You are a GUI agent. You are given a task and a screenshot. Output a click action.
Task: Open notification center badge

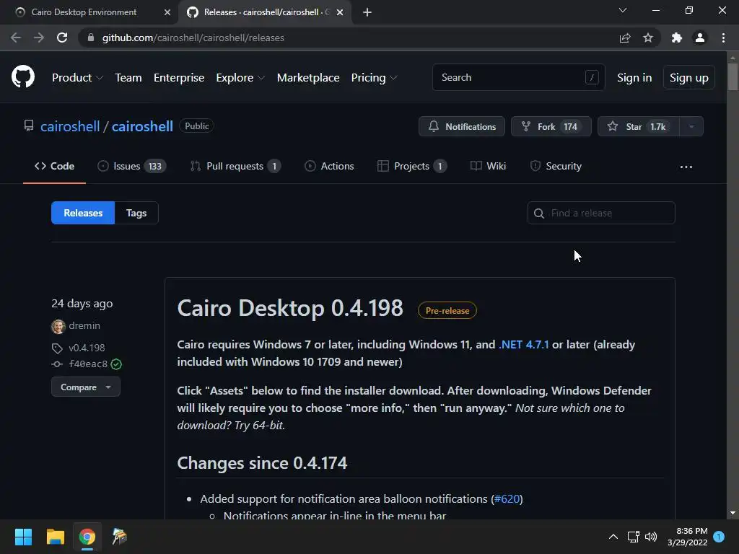click(x=719, y=537)
